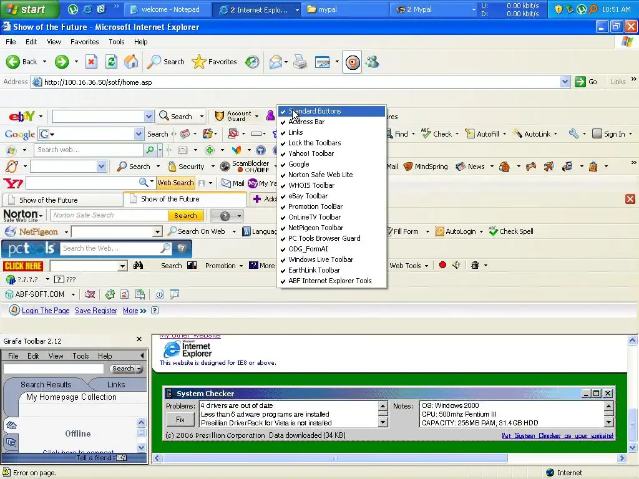Expand the Address bar dropdown arrow
This screenshot has height=479, width=639.
pos(565,82)
